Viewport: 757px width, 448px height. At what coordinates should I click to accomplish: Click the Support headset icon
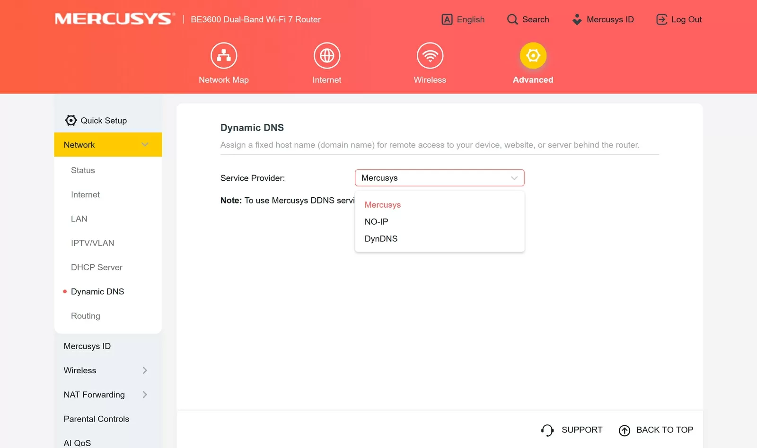(x=547, y=430)
